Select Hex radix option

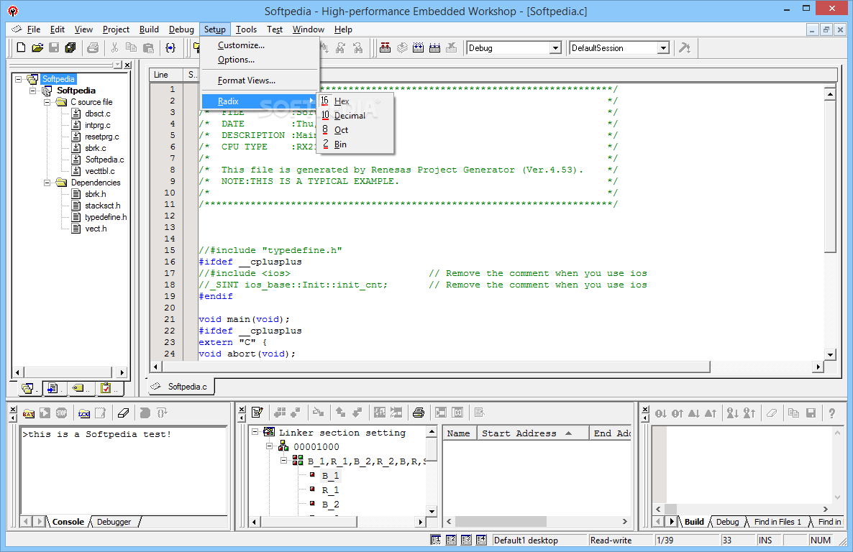click(x=355, y=101)
